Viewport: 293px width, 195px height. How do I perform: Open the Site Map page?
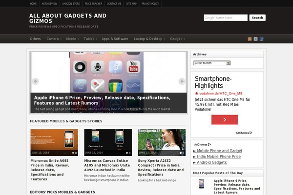pos(131,3)
